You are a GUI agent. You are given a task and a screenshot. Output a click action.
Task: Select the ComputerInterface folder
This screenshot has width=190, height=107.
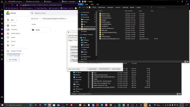[106, 18]
